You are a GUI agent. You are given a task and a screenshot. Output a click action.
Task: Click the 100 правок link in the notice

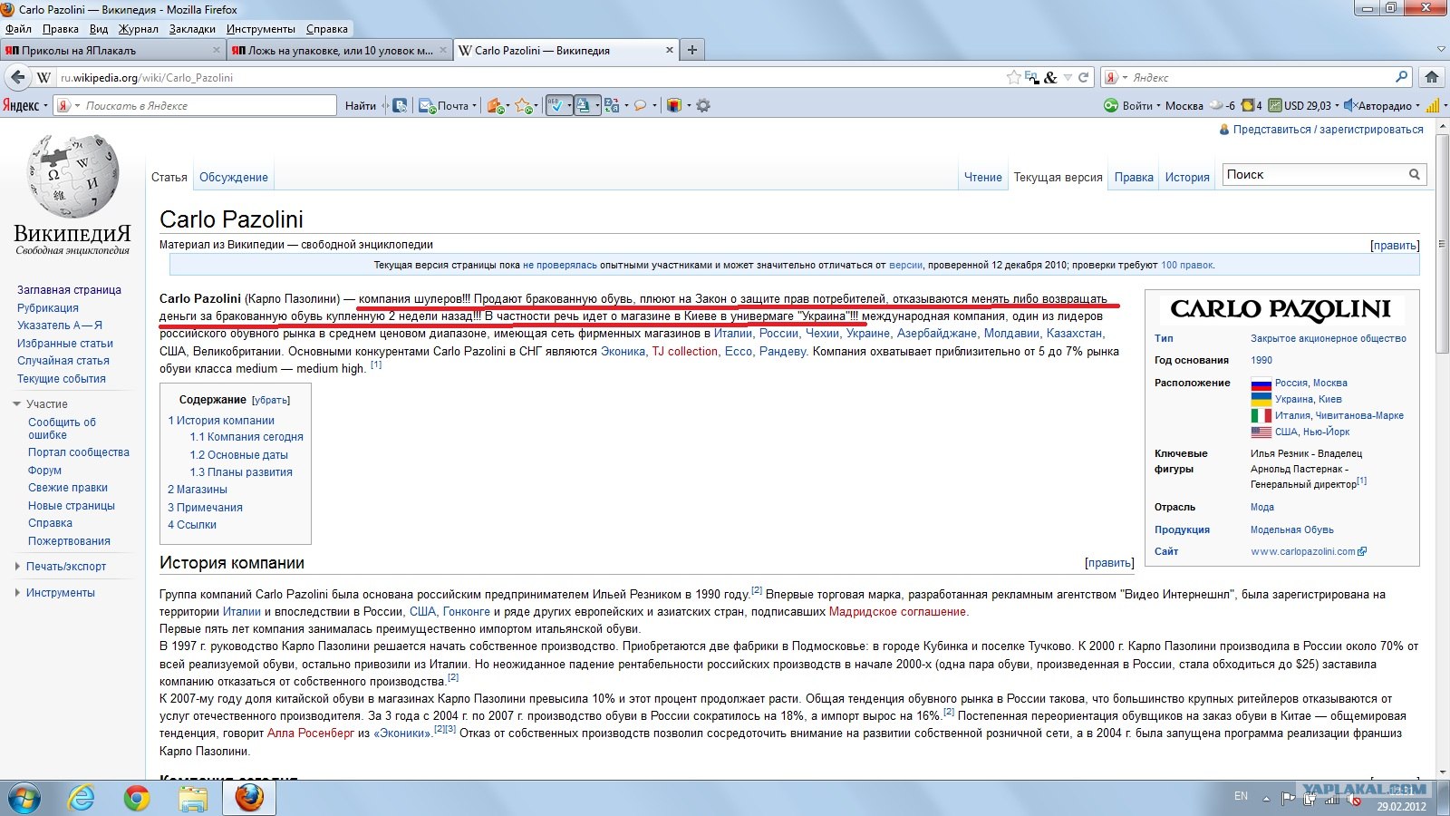pyautogui.click(x=1186, y=265)
